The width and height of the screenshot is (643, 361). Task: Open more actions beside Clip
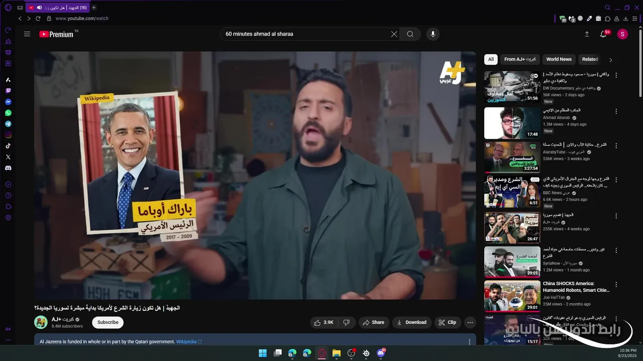[470, 322]
